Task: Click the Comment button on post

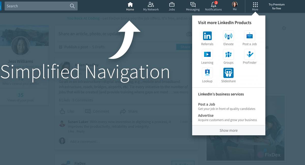Action: coord(97,111)
